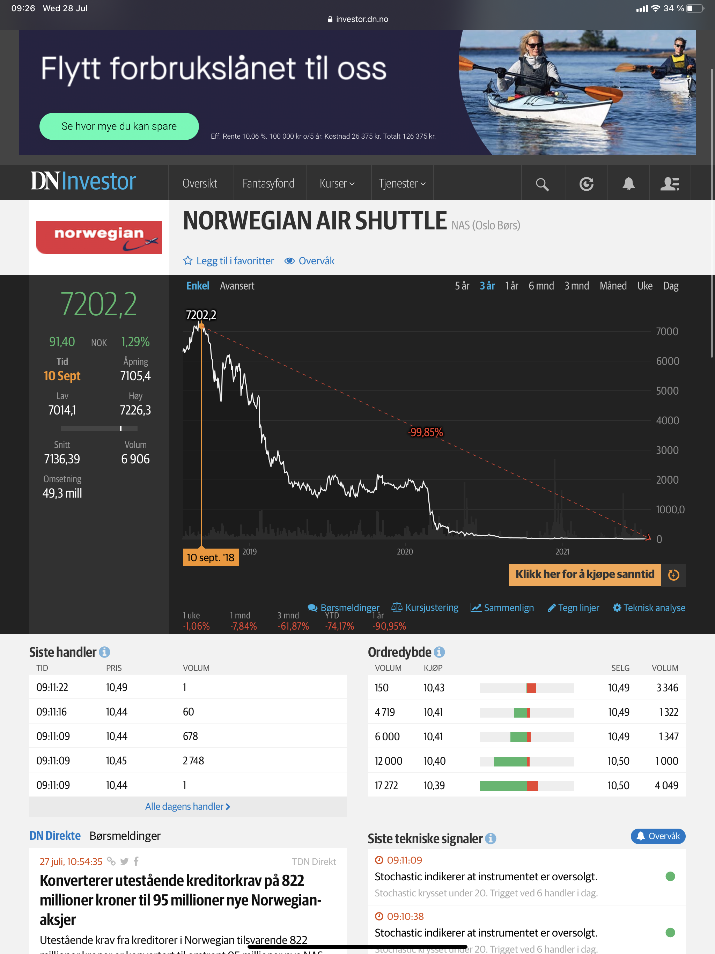Viewport: 715px width, 954px height.
Task: Select the 1 år chart period
Action: tap(511, 286)
